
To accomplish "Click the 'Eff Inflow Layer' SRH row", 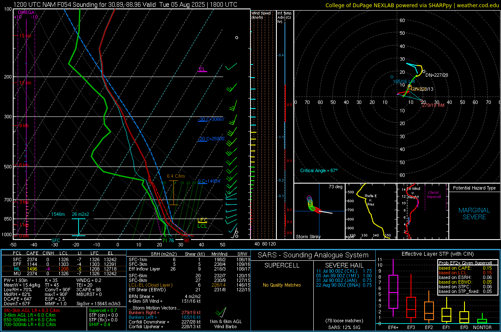I will click(189, 269).
